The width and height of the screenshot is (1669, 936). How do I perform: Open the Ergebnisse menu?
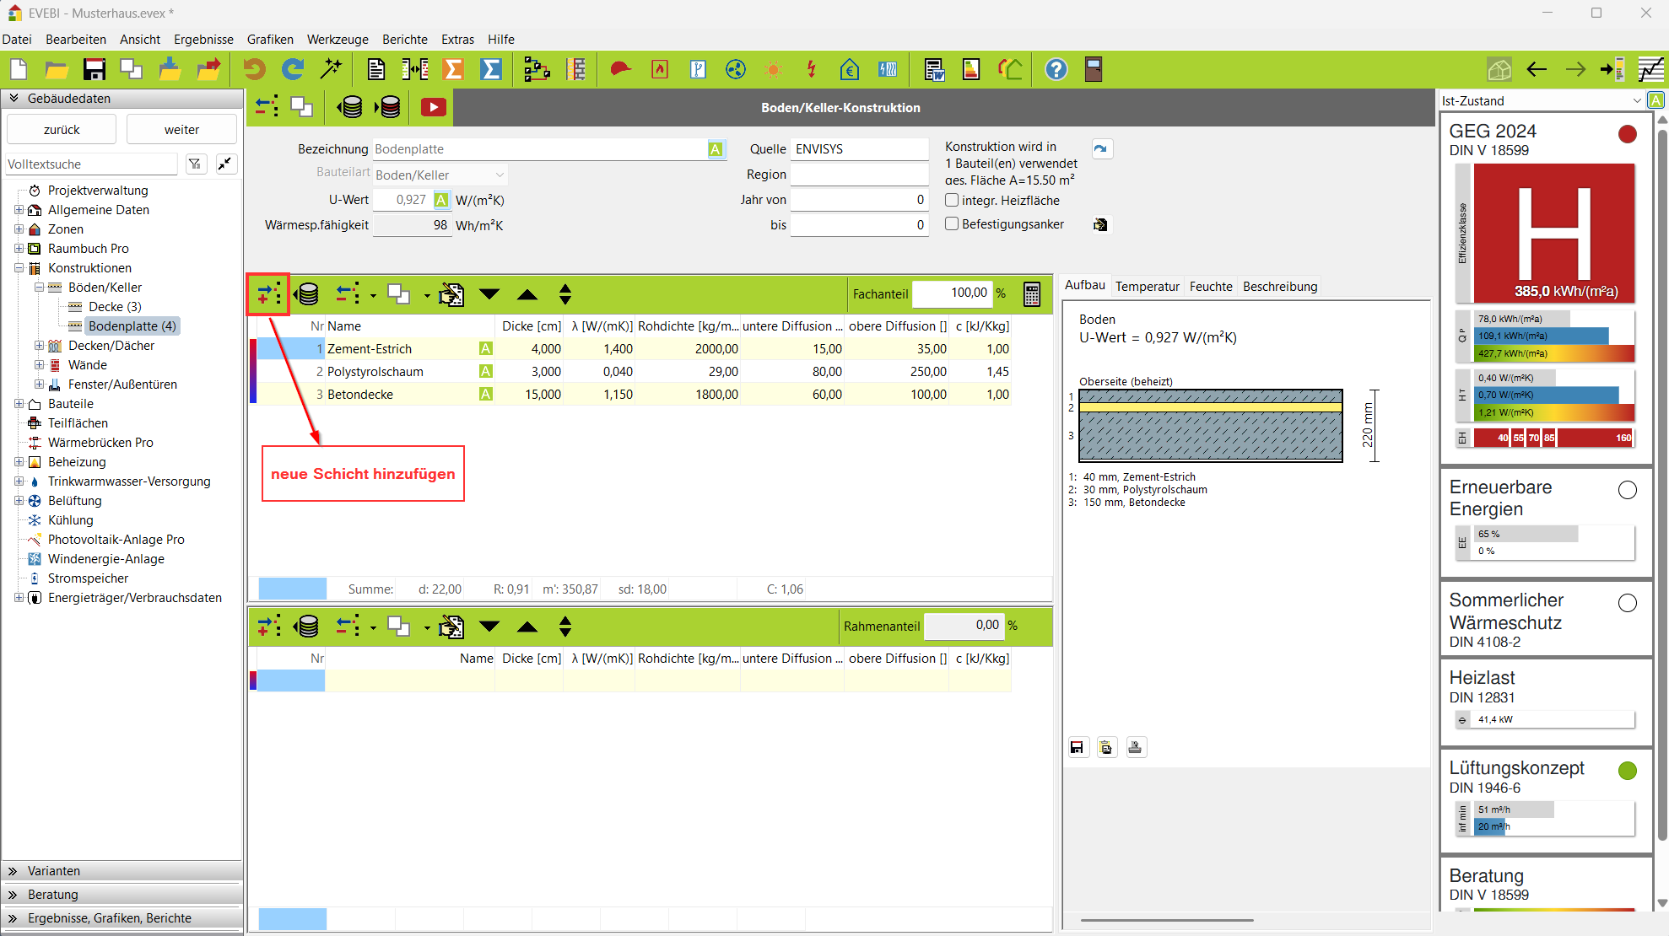[203, 40]
